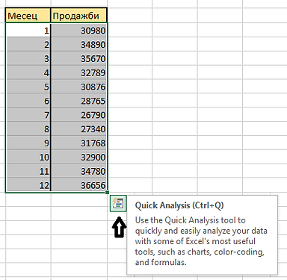The image size is (287, 280).
Task: Select the month cell containing 4
Action: (28, 72)
